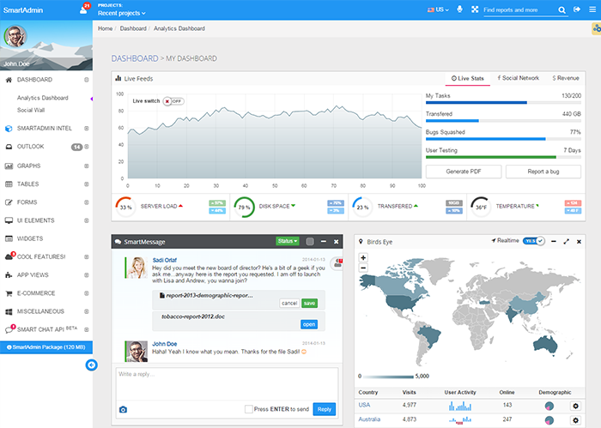Zoom in on the Birds Eye map
Image resolution: width=601 pixels, height=428 pixels.
(364, 257)
